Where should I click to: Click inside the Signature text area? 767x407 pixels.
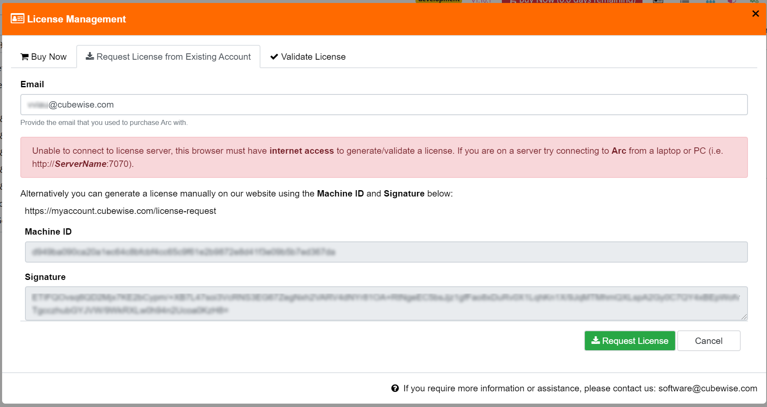(x=386, y=303)
